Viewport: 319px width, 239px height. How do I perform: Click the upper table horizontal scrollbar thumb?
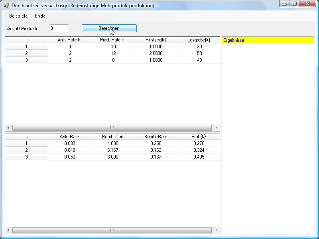112,128
